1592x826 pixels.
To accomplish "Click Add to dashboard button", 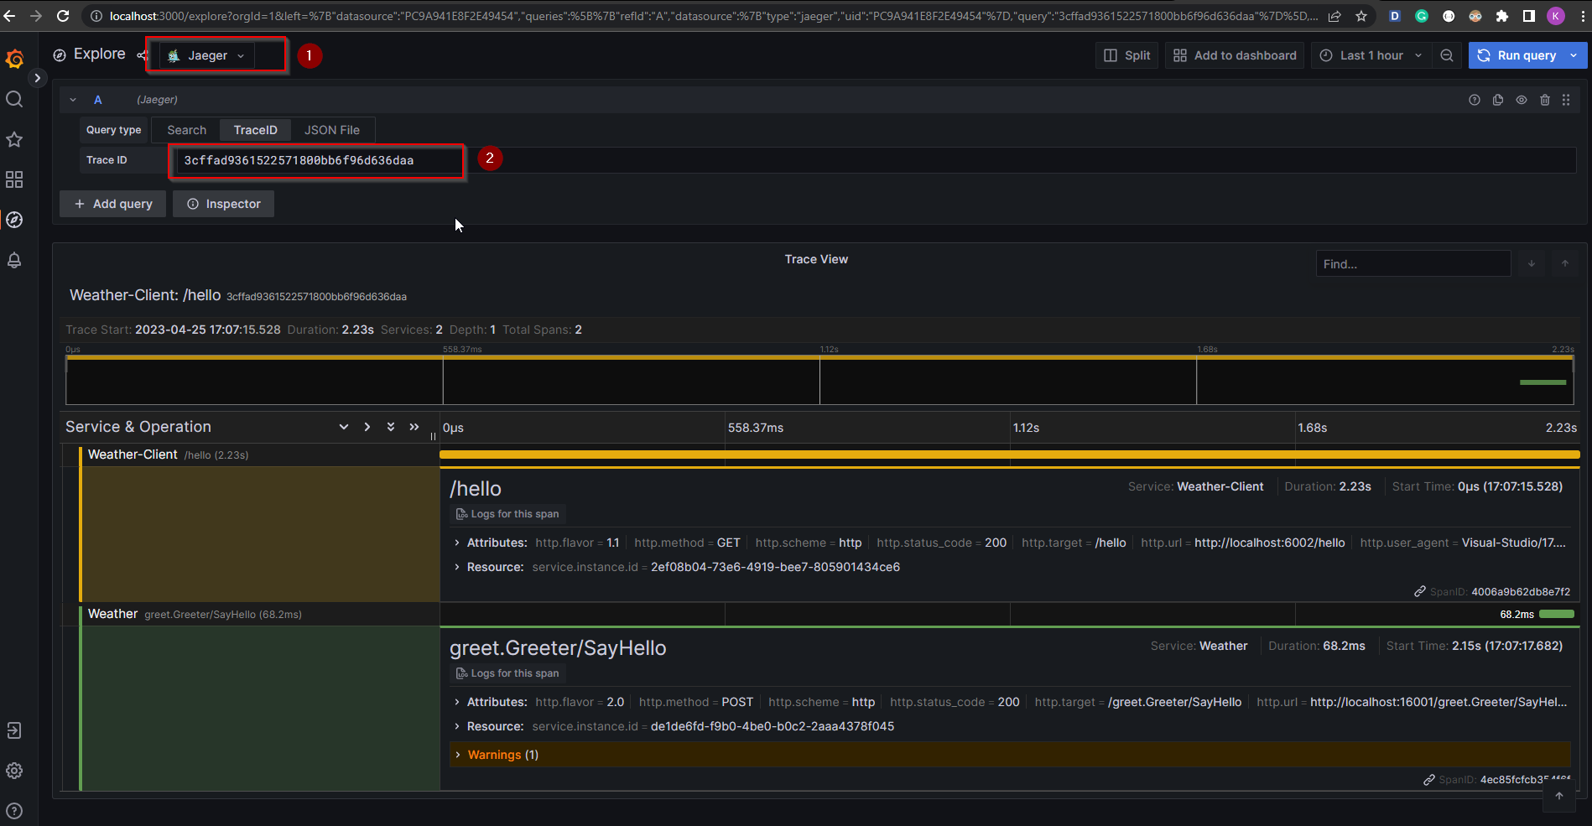I will tap(1234, 55).
